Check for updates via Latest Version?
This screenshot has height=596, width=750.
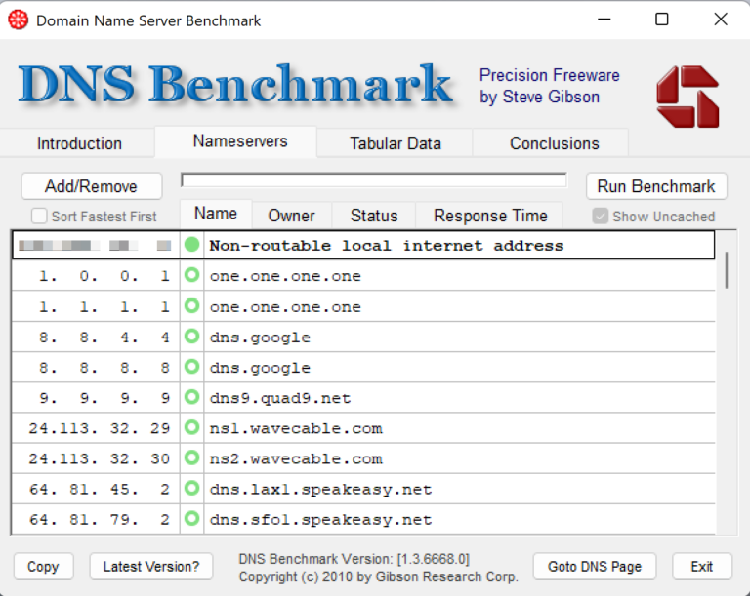pos(151,567)
